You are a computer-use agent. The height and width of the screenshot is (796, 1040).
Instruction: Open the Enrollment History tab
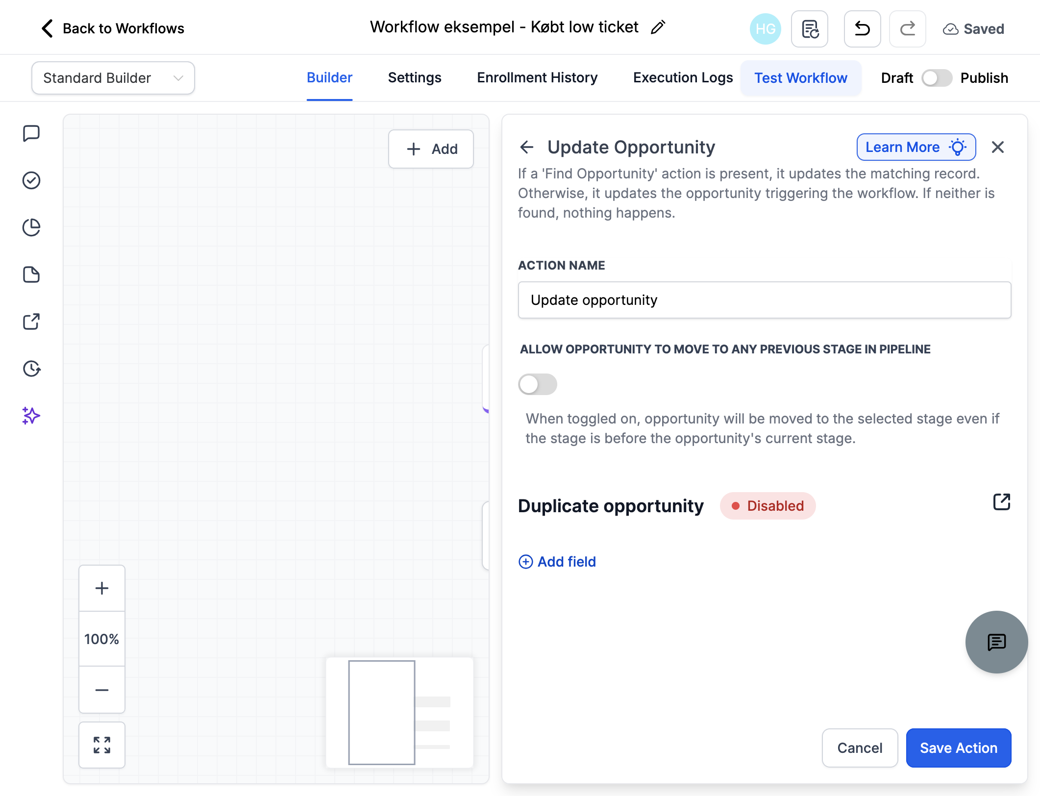[537, 78]
